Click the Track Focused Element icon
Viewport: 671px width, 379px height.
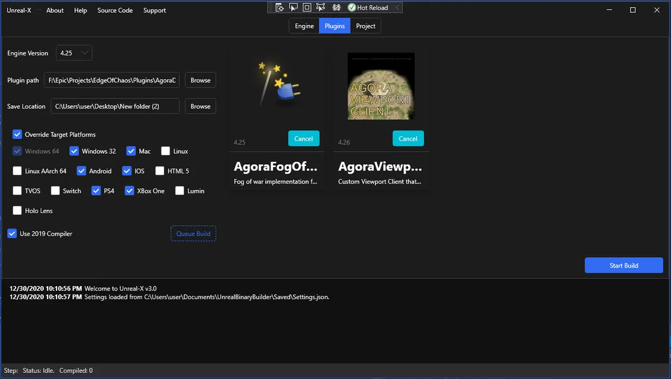click(320, 8)
